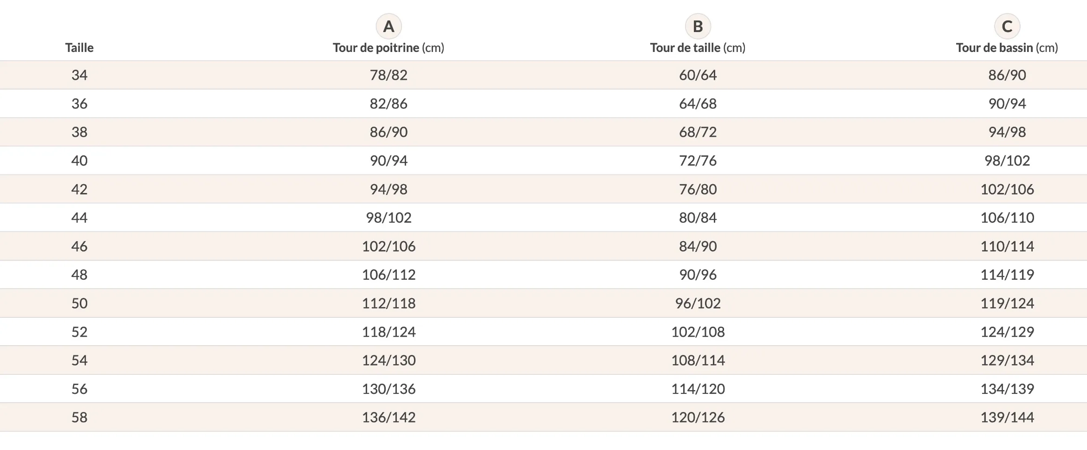Click the circled C icon
The image size is (1087, 450).
(1007, 26)
